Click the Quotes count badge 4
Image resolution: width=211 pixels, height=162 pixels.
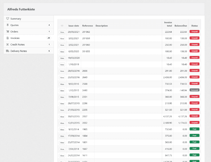coord(49,25)
